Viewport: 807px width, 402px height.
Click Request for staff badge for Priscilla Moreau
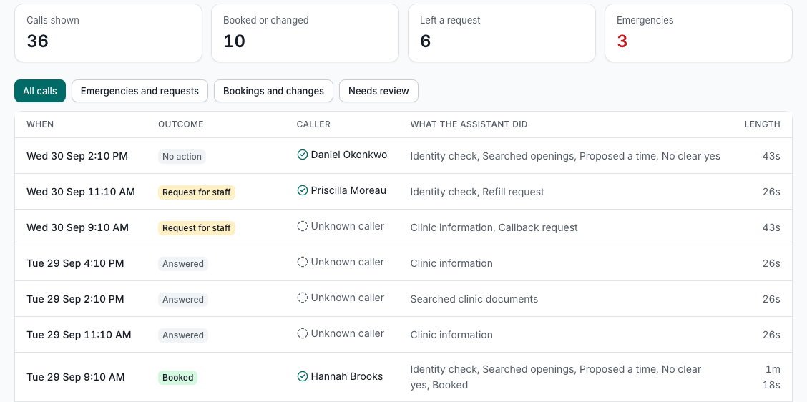197,192
